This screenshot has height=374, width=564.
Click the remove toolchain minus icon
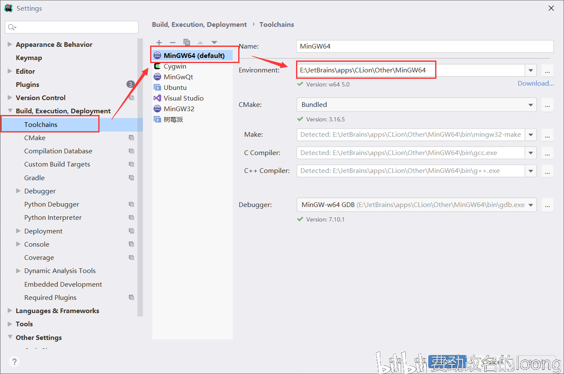(x=173, y=43)
